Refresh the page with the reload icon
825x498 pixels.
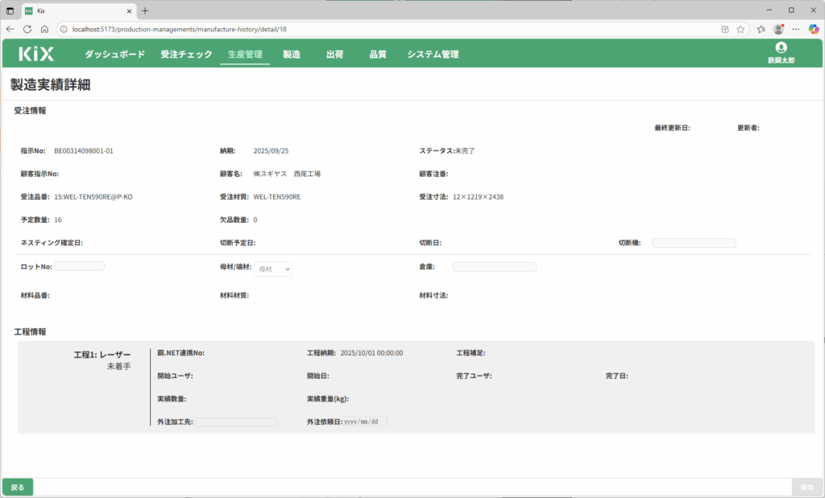[27, 29]
